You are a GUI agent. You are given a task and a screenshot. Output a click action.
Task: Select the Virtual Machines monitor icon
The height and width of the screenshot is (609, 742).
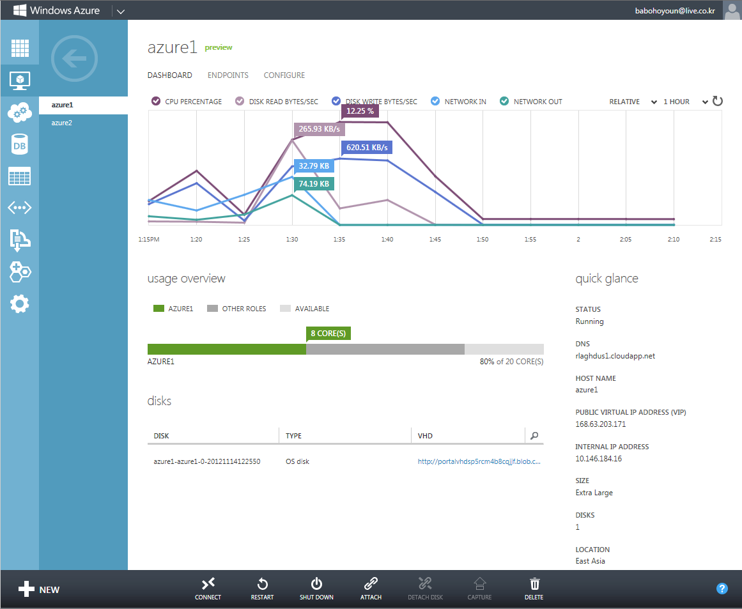coord(19,81)
